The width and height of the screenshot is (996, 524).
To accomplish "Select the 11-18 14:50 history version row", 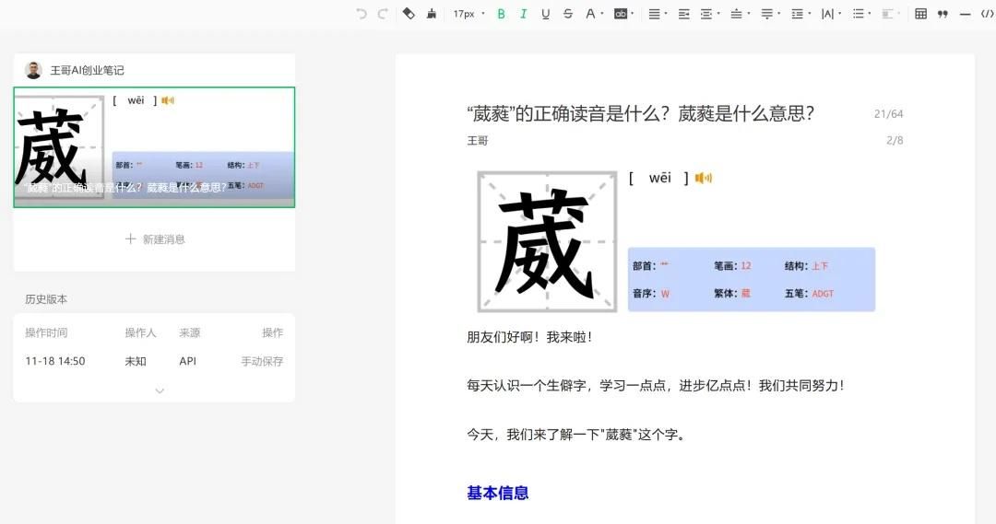I will click(x=154, y=361).
